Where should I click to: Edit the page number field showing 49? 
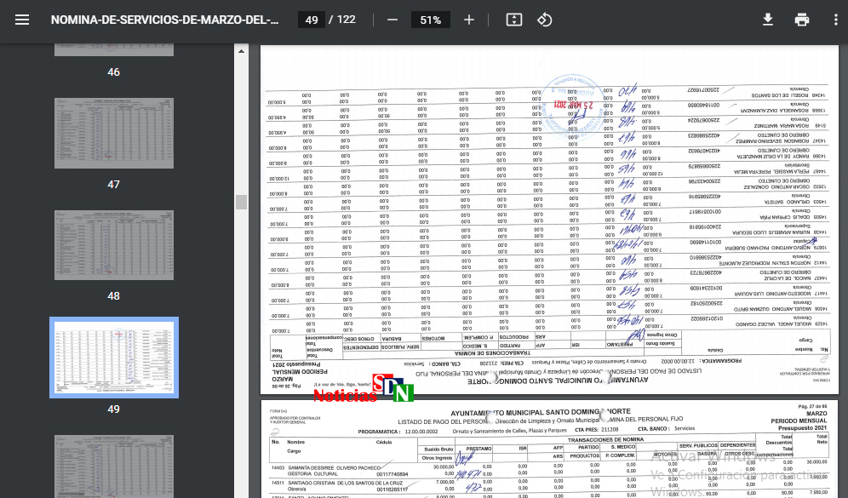(311, 20)
